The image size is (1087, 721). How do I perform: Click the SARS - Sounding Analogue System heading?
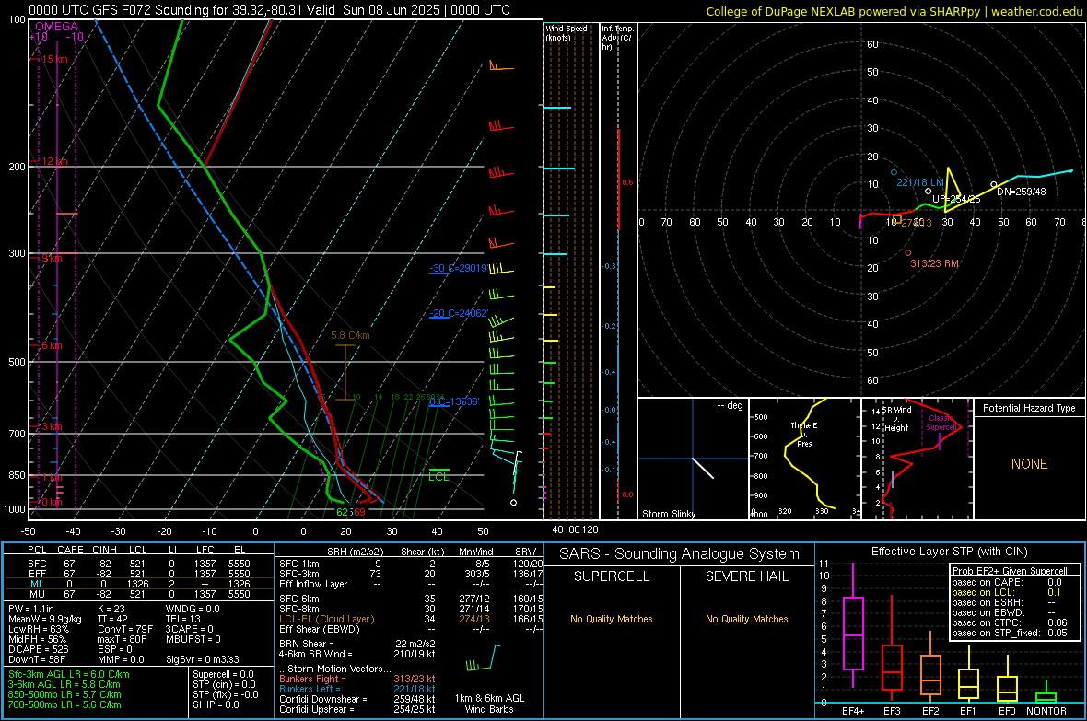(679, 554)
